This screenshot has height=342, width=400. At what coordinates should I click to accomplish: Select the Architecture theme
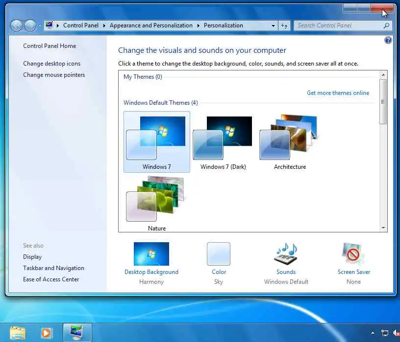click(290, 142)
